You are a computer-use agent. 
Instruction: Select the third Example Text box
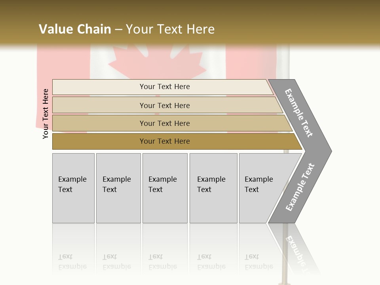(x=164, y=188)
